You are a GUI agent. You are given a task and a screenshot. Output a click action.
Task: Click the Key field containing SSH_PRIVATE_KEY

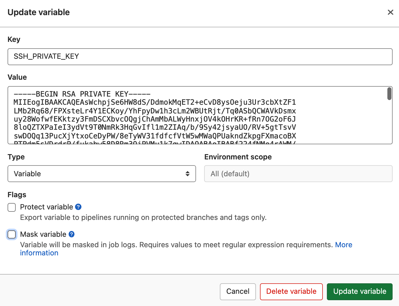click(x=200, y=56)
